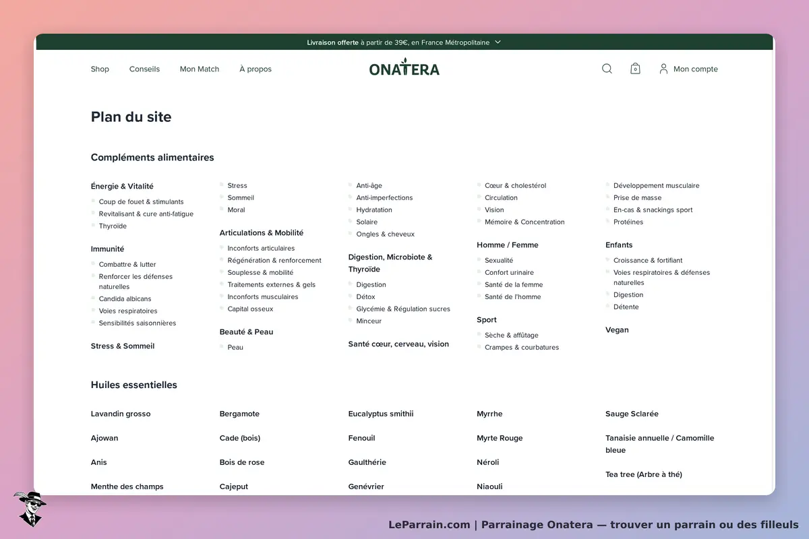Expand the Livraison offerte banner chevron
809x539 pixels.
pyautogui.click(x=498, y=42)
